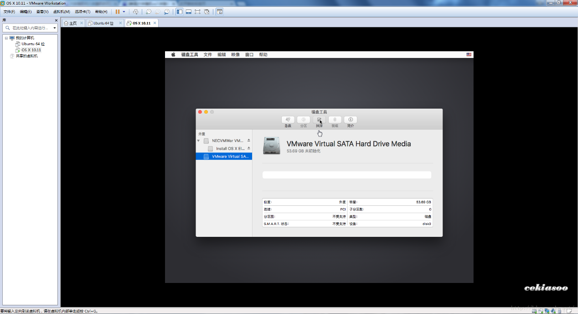This screenshot has width=578, height=314.
Task: Open the macOS 帮助 menu
Action: 263,54
